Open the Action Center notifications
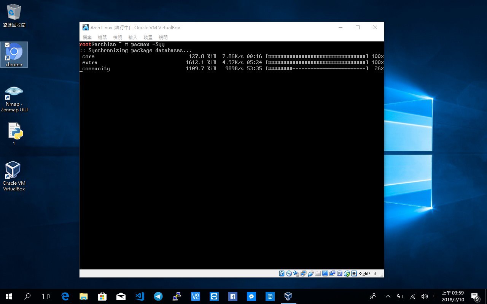The width and height of the screenshot is (487, 304). tap(475, 296)
